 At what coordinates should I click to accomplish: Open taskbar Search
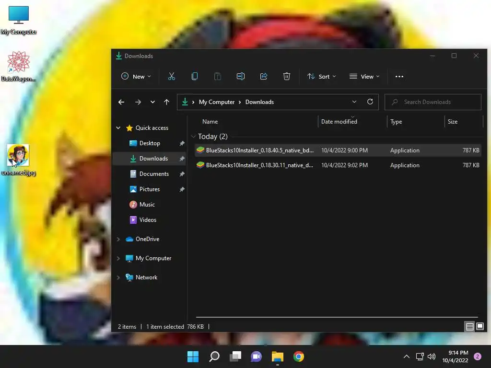[x=214, y=356]
